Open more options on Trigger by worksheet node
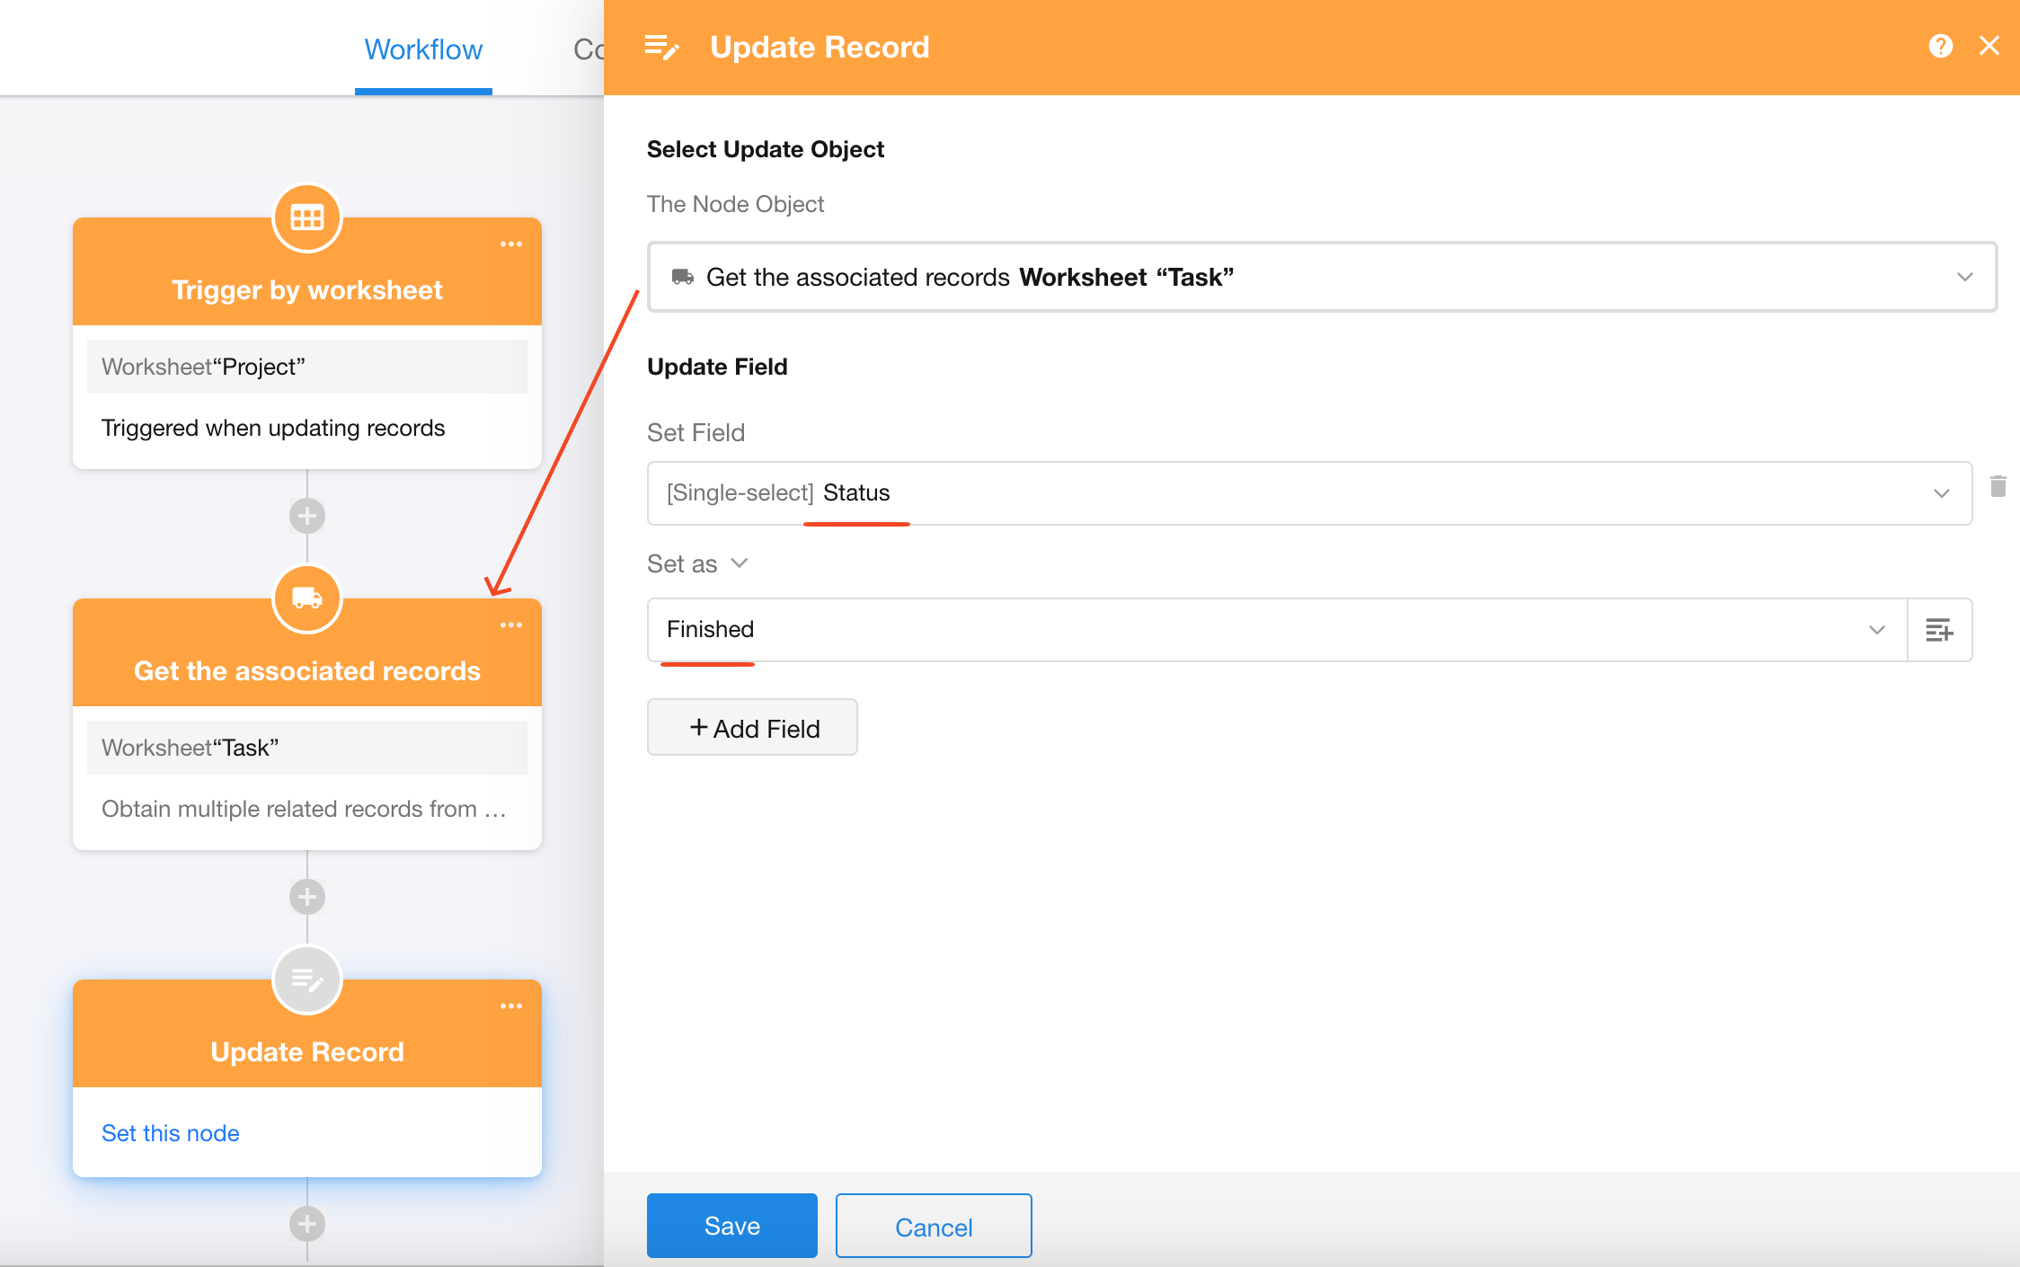The height and width of the screenshot is (1267, 2020). [511, 244]
